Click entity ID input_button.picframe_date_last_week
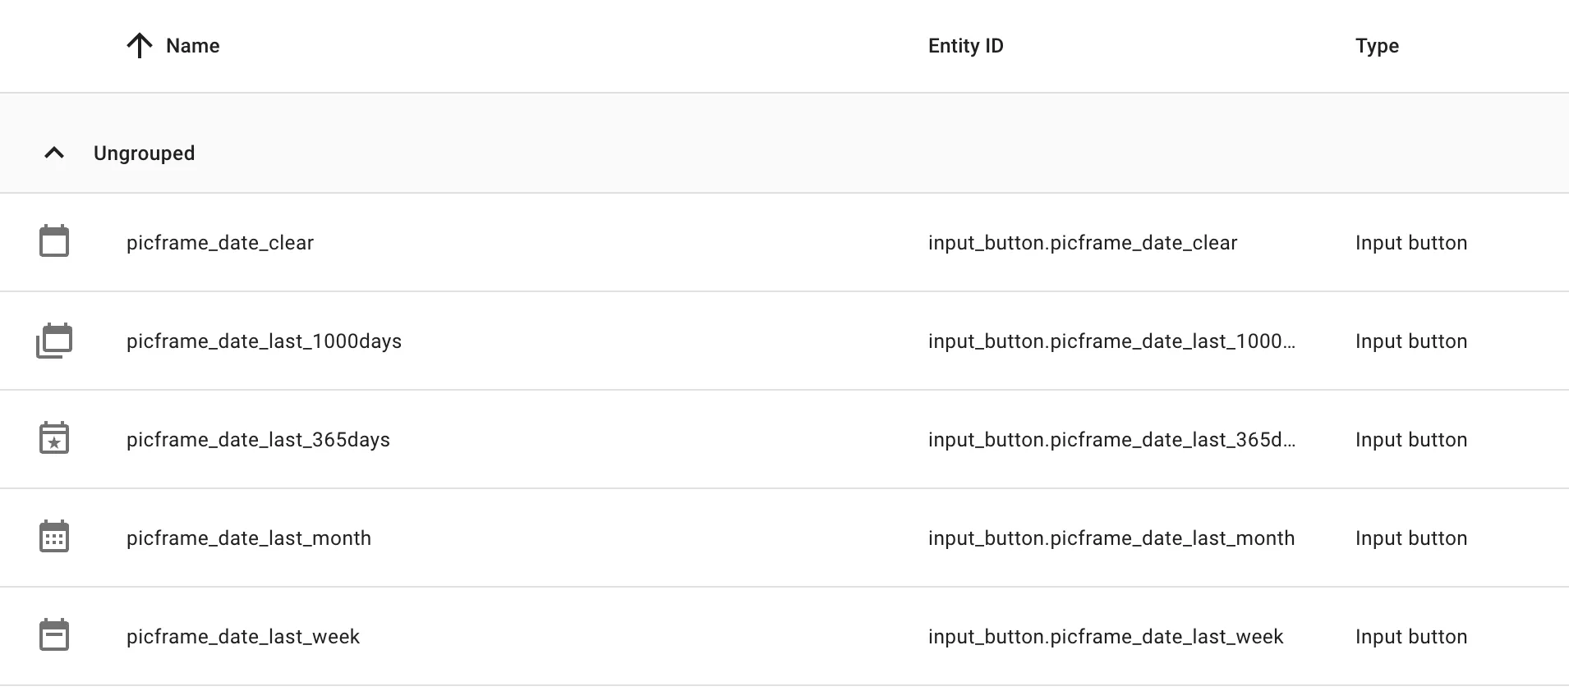 coord(1106,637)
